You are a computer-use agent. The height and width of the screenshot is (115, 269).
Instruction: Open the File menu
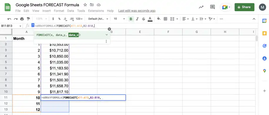click(x=18, y=11)
